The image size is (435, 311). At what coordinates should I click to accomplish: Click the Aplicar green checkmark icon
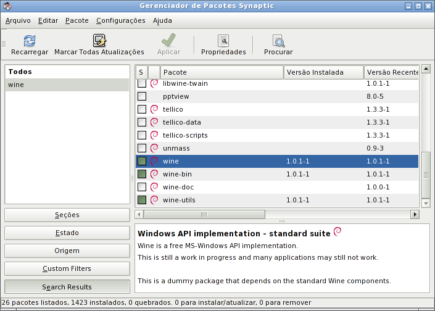pos(168,40)
